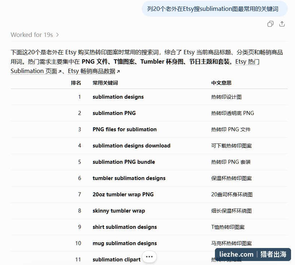Click the translation 热转印 PNG 套装
This screenshot has height=265, width=295.
pos(231,162)
